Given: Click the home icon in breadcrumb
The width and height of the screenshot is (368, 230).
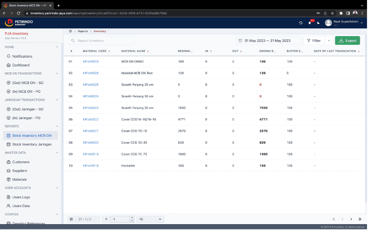Looking at the screenshot, I should [x=70, y=31].
